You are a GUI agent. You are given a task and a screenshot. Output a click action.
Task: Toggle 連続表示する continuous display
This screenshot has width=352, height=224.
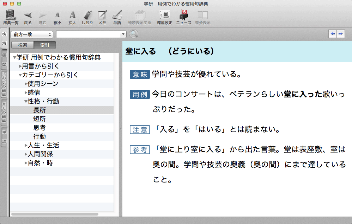[x=139, y=17]
